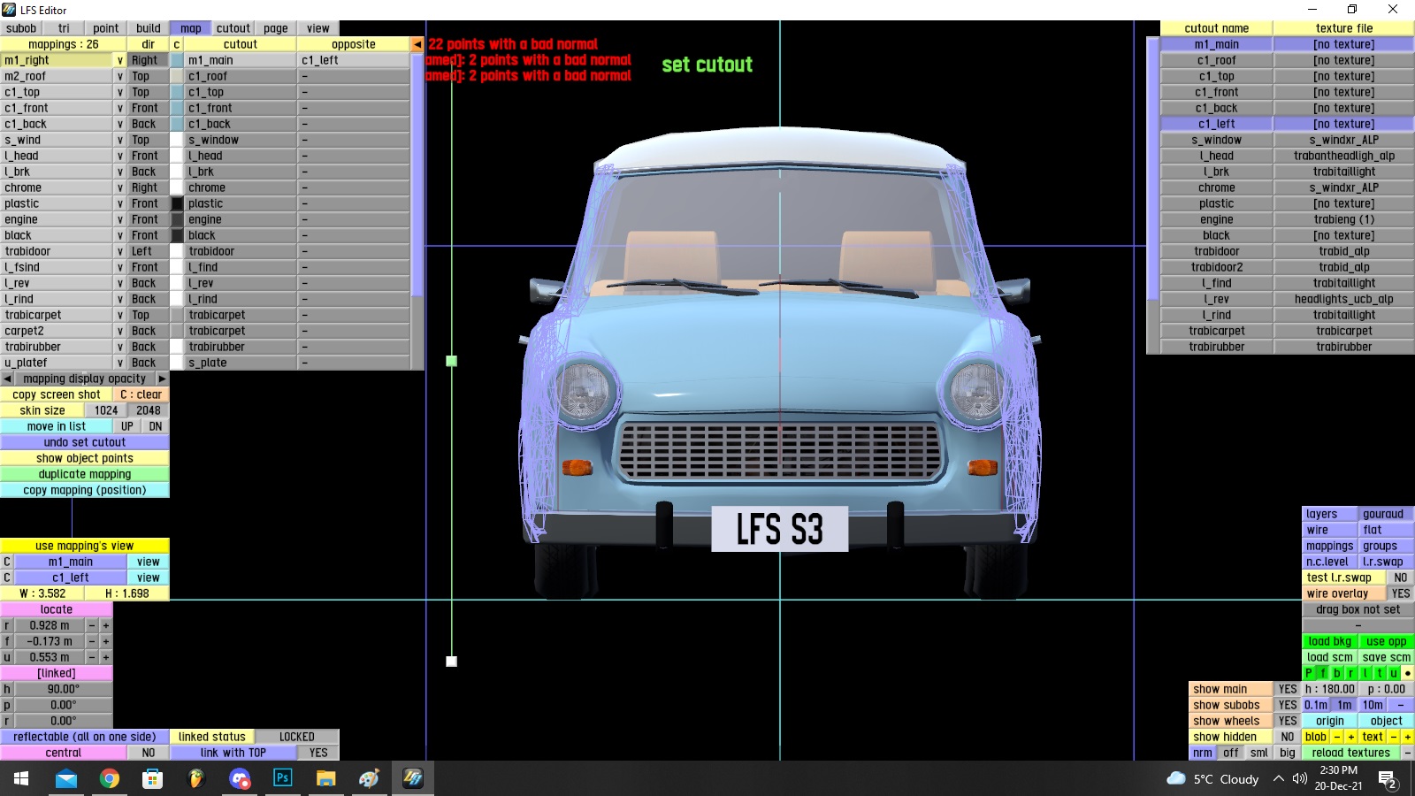Click the C button beside m1_main

click(x=7, y=562)
